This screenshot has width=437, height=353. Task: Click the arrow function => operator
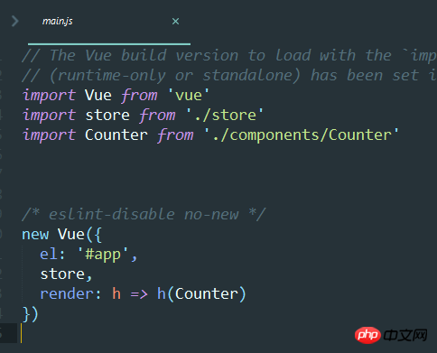click(139, 294)
